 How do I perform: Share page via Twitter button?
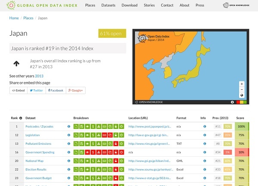[37, 90]
